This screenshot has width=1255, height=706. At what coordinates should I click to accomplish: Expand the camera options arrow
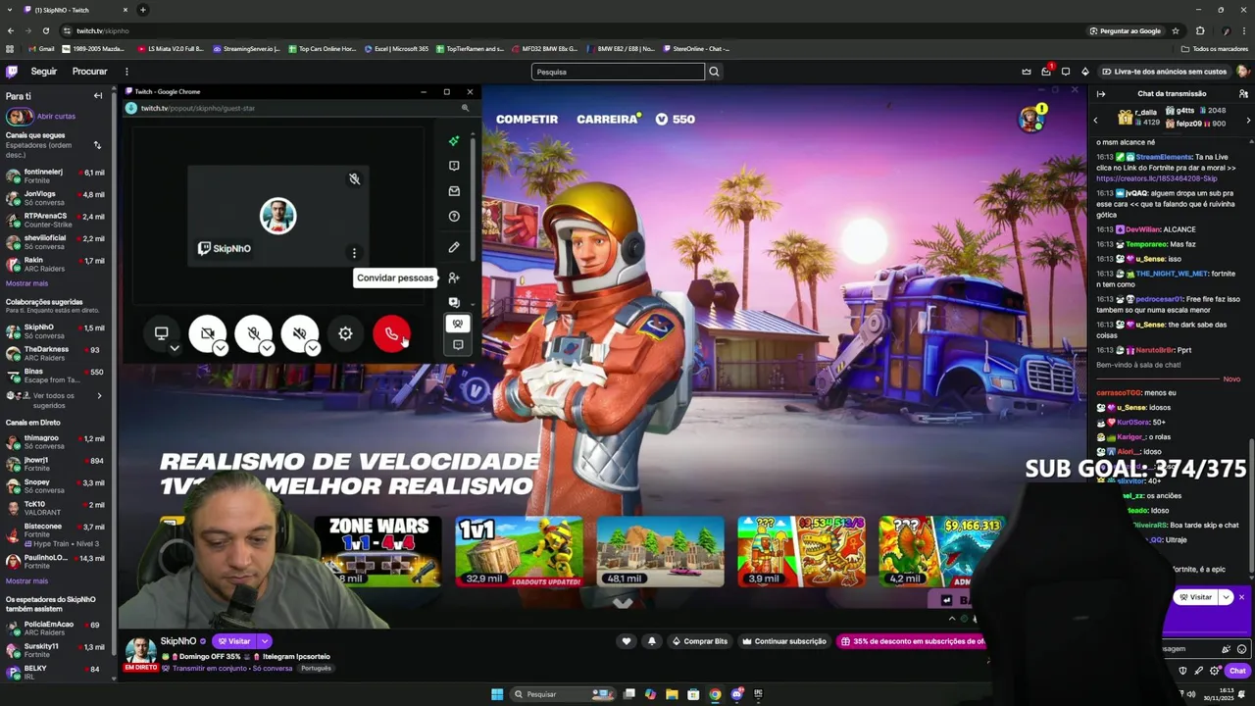point(221,348)
